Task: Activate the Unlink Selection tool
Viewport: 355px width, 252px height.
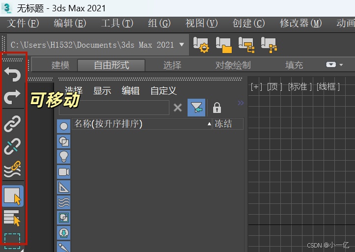Action: [12, 146]
